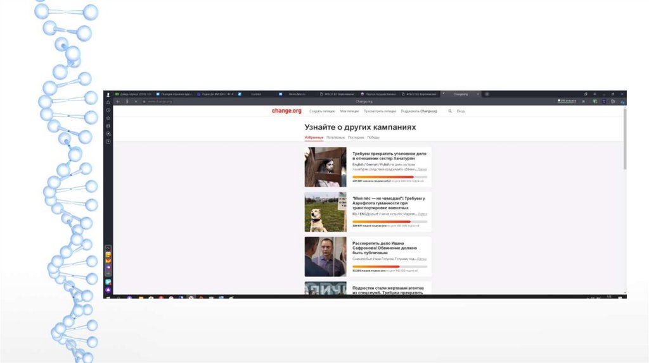
Task: Open the bookmarks star icon in the sidebar
Action: 108,118
